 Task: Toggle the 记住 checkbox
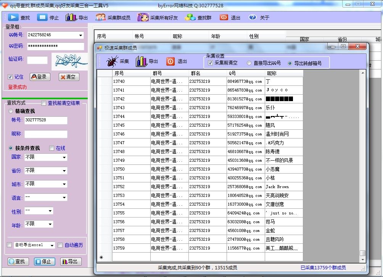pyautogui.click(x=10, y=77)
